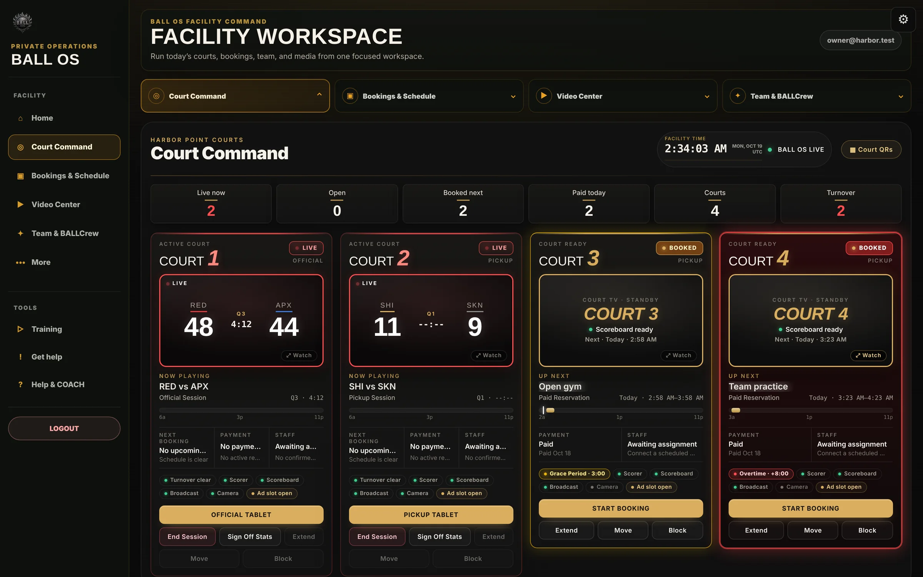Click Video Center play icon in sidebar
This screenshot has height=577, width=923.
[20, 205]
